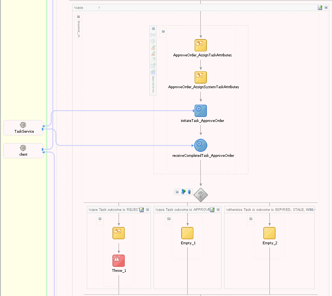
Task: Click the edit icon at the top-right case banner
Action: pos(320,7)
